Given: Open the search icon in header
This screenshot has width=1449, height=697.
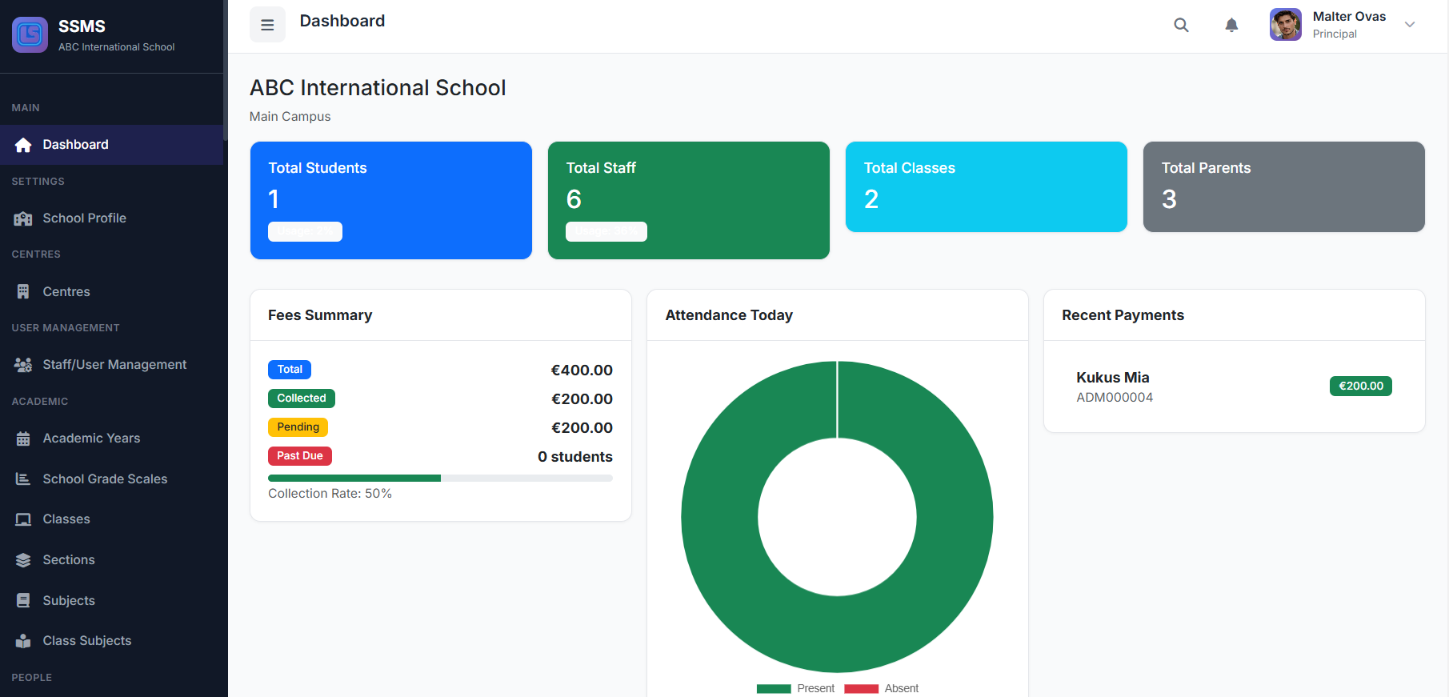Looking at the screenshot, I should pos(1181,25).
